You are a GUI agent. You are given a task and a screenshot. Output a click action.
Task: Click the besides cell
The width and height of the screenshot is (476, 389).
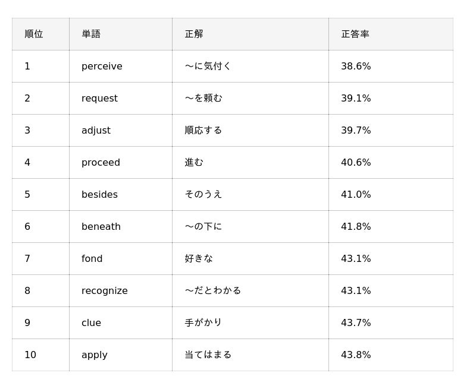click(x=121, y=195)
